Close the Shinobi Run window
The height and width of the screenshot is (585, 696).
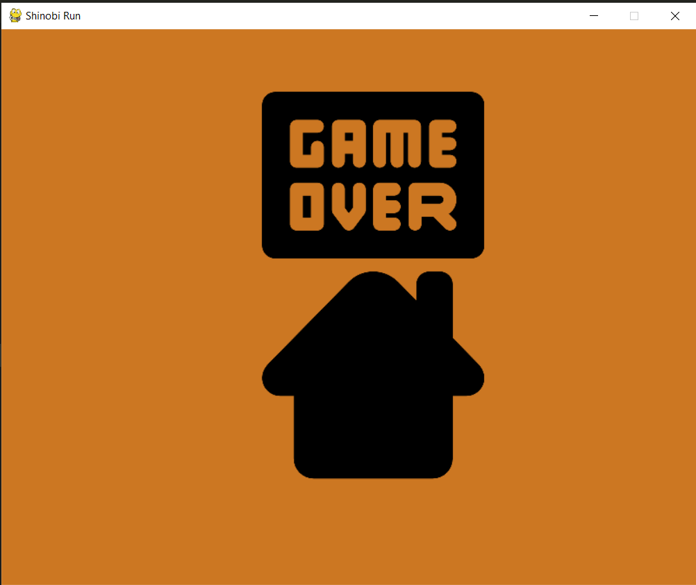(x=674, y=16)
